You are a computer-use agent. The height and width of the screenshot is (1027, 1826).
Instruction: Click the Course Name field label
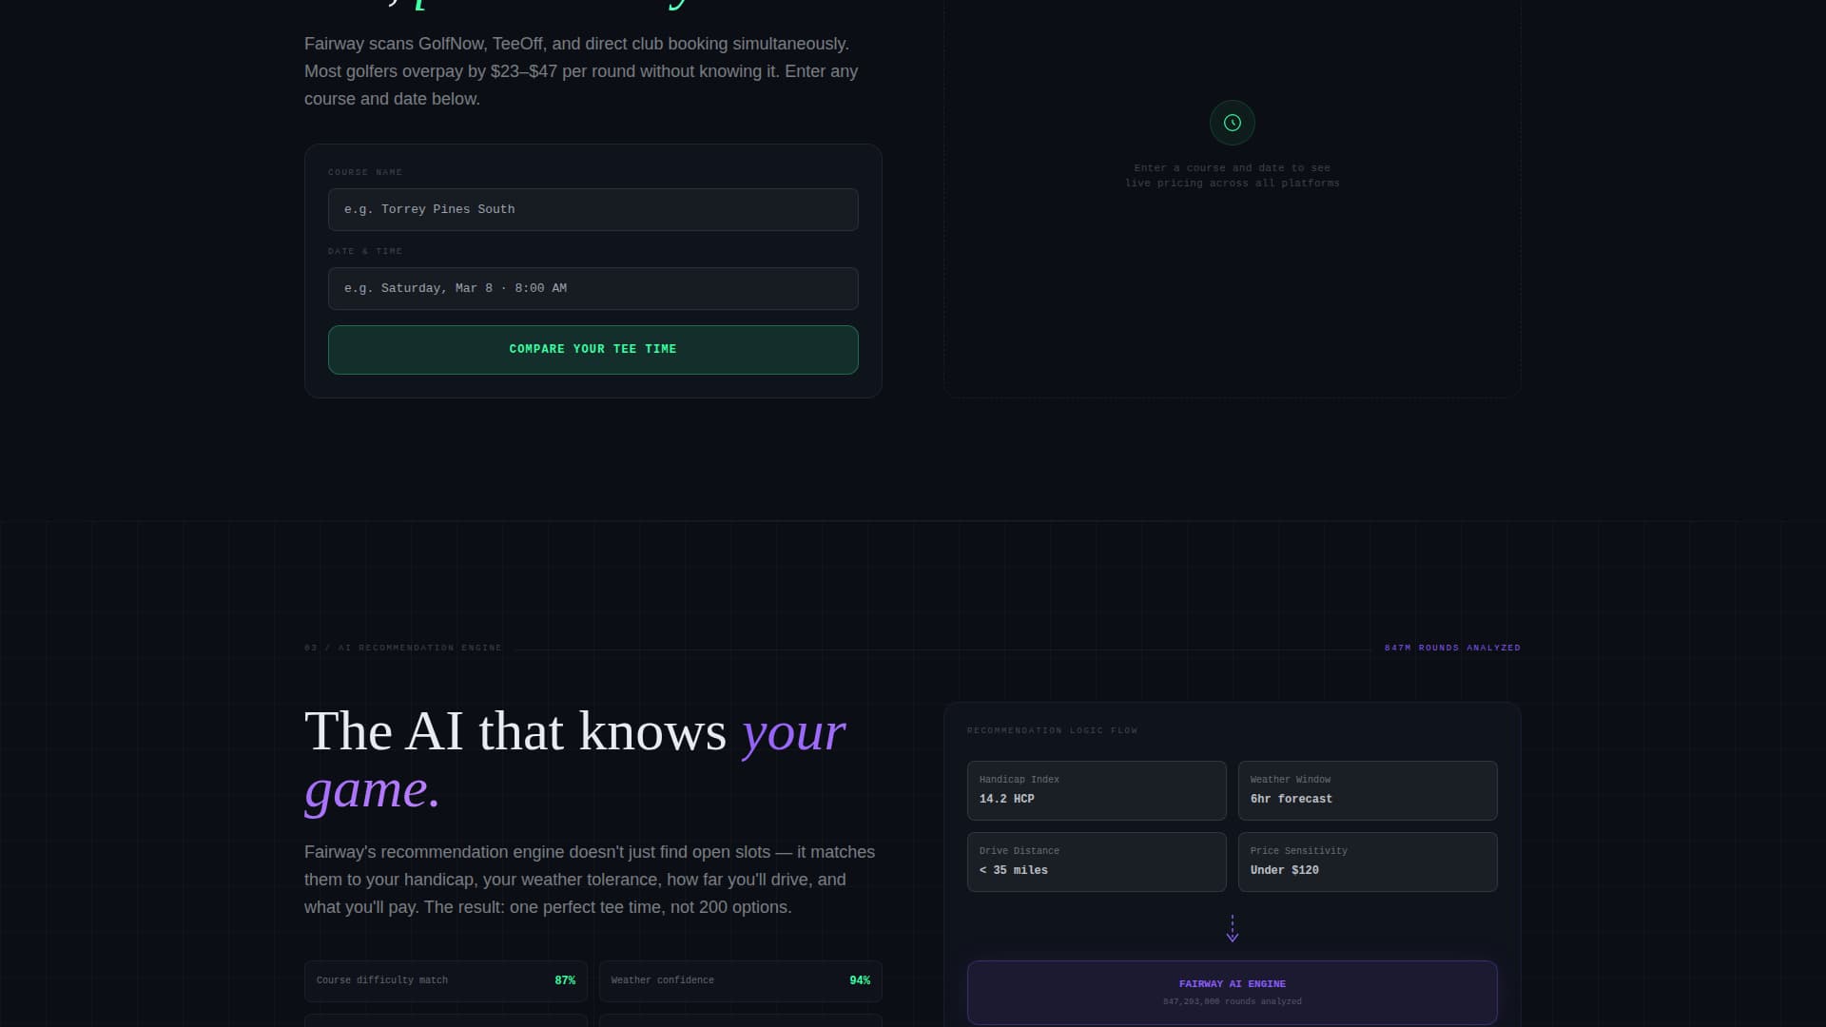[x=365, y=172]
